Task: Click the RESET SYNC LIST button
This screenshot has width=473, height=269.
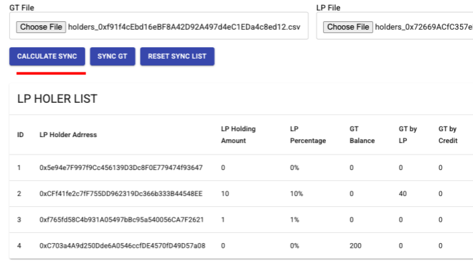Action: (x=177, y=56)
